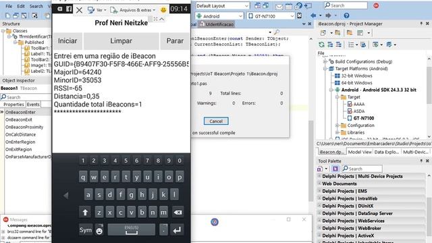The image size is (432, 243).
Task: Click the device orientation icon beside GT-N7100
Action: tap(300, 16)
